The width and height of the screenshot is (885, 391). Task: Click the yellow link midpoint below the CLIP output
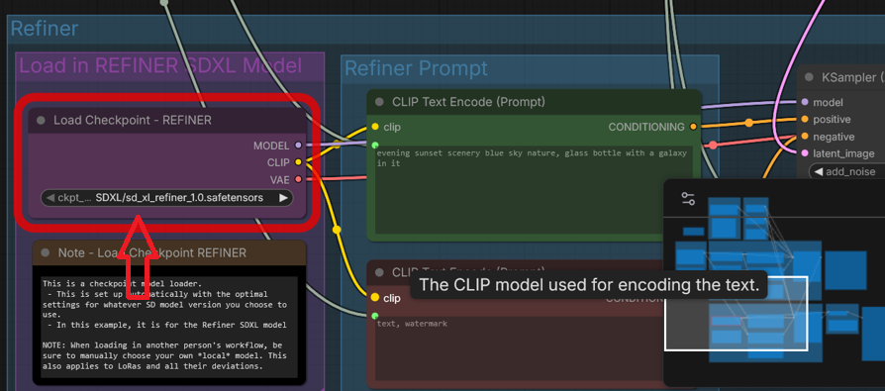[337, 230]
